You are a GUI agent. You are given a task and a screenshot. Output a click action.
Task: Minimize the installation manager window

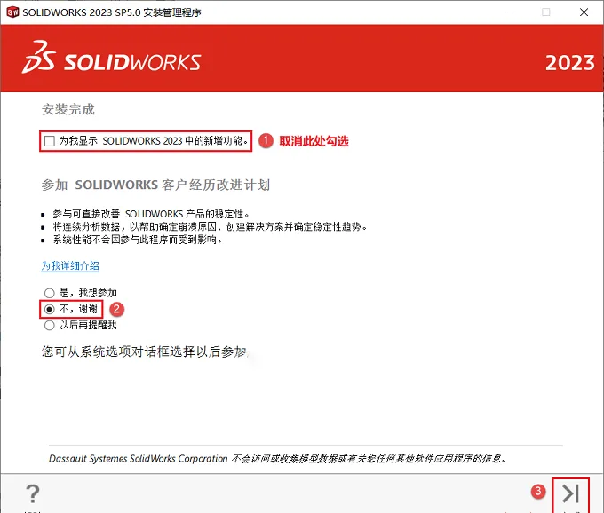pyautogui.click(x=509, y=12)
